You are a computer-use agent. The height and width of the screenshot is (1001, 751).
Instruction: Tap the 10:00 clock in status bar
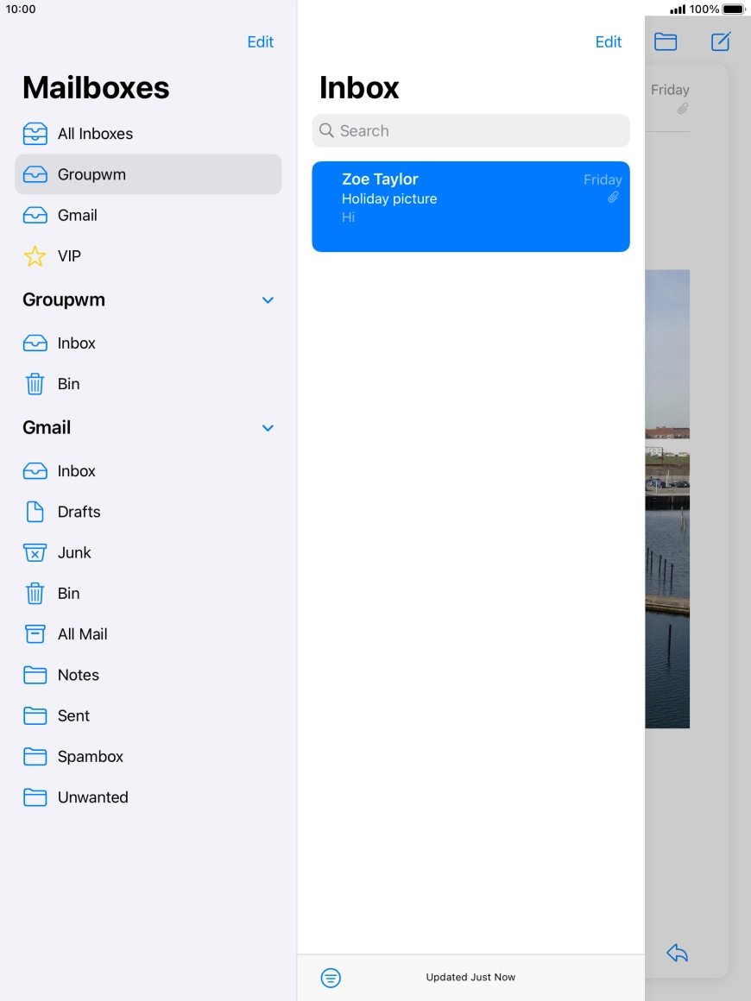[x=21, y=9]
